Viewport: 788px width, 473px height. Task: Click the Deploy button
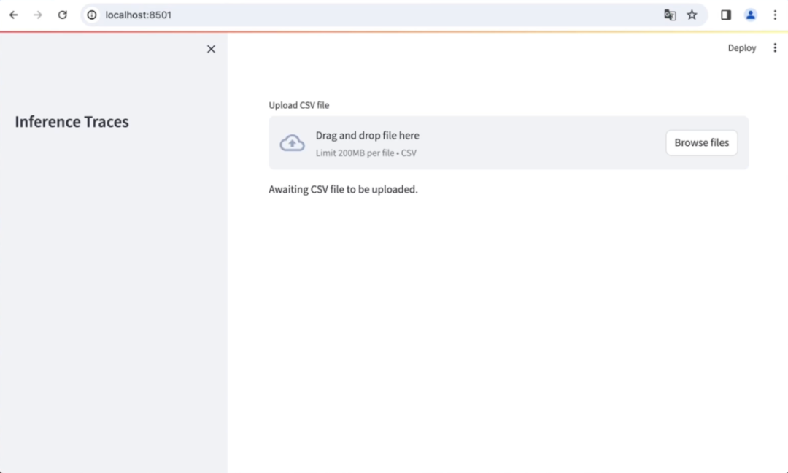(742, 47)
